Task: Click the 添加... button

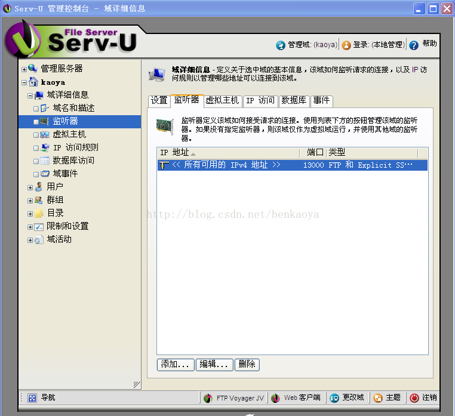Action: [176, 365]
